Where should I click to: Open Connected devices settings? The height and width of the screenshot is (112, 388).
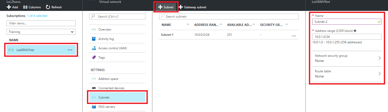click(x=117, y=88)
